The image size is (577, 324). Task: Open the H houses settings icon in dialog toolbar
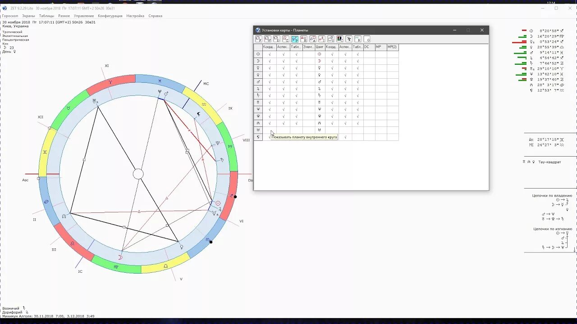coord(304,39)
